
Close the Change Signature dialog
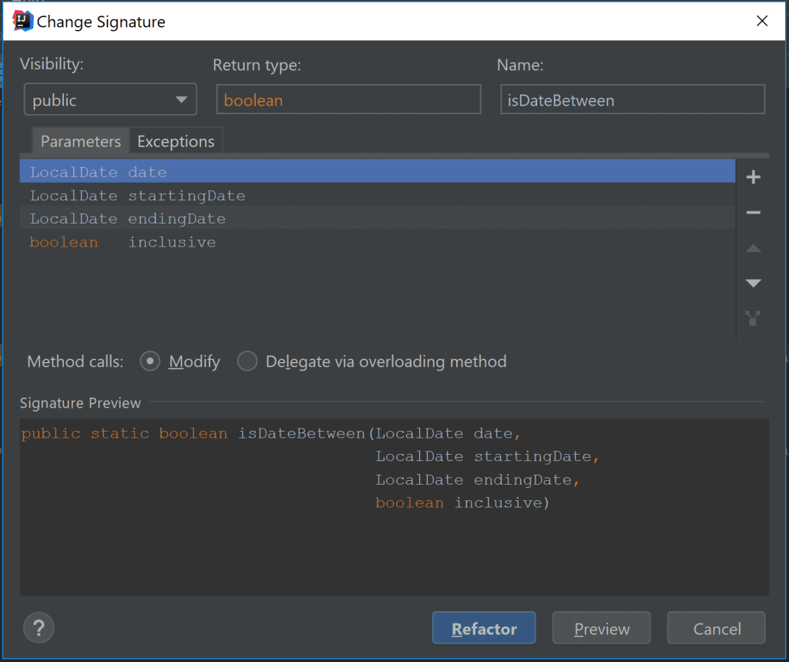click(762, 21)
